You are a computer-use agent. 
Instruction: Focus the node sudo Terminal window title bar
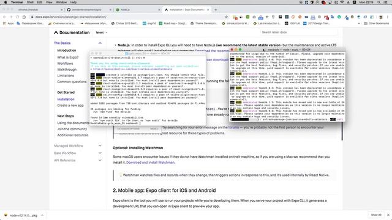[x=287, y=50]
